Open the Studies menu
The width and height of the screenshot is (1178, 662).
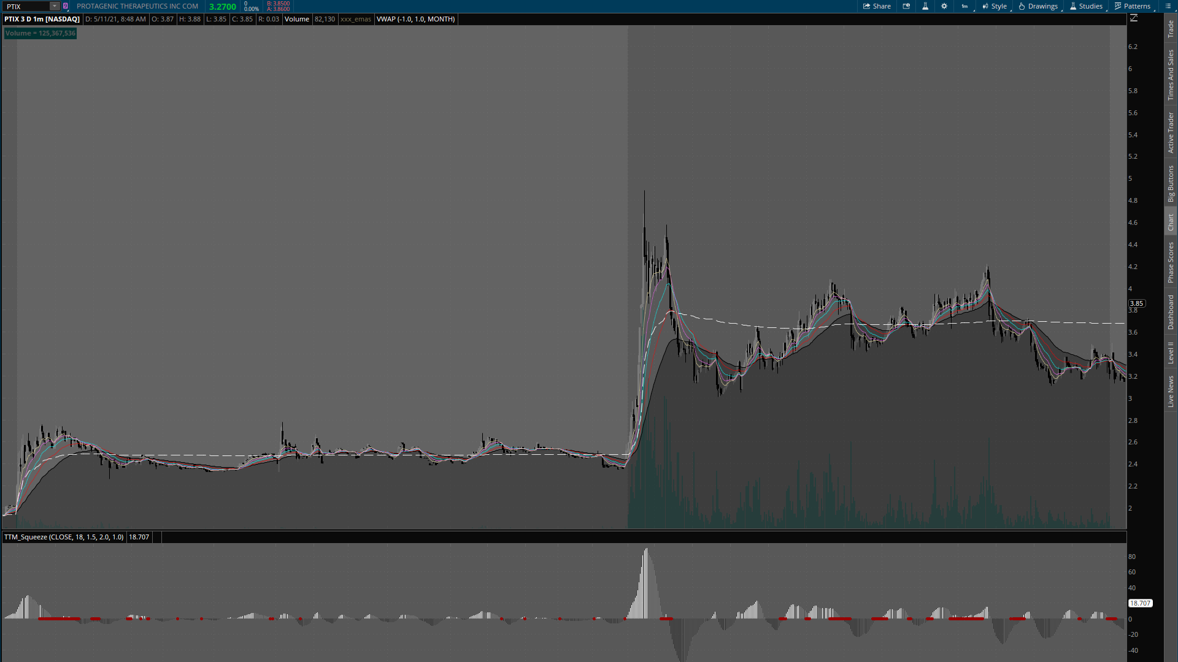[1086, 6]
